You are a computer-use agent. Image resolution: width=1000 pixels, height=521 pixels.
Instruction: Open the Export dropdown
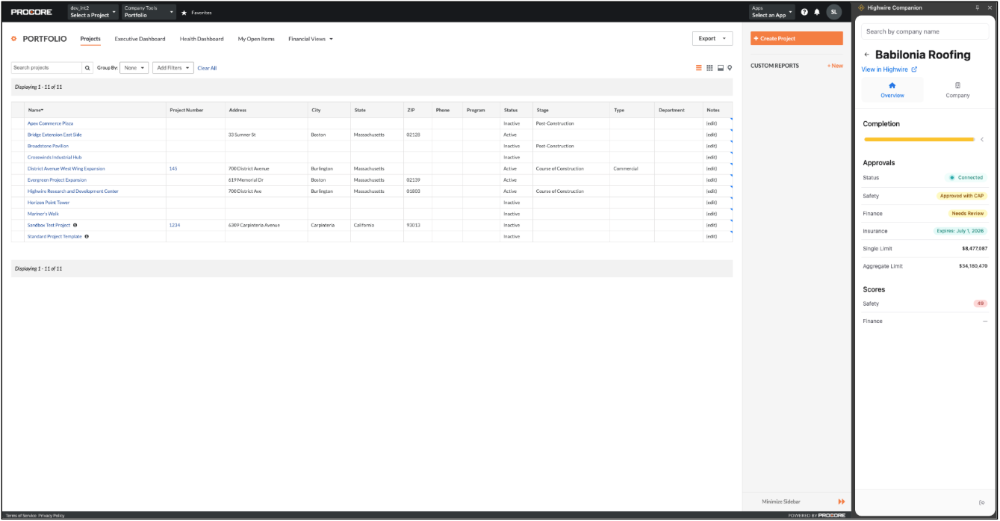[x=712, y=39]
